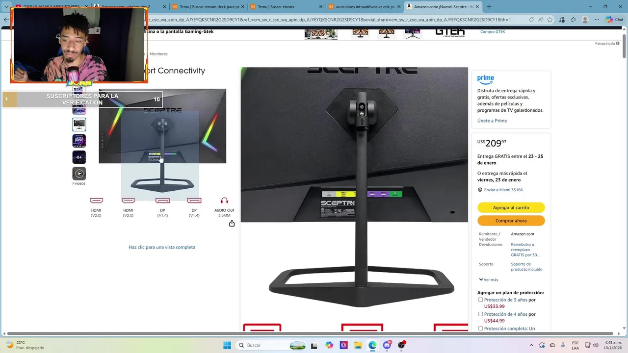628x353 pixels.
Task: Click 'Agregar al carrito' button
Action: pos(511,207)
